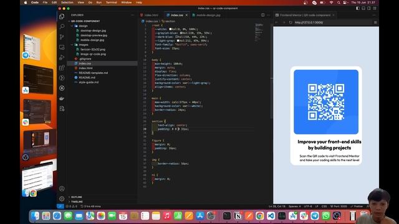Reload the preview browser page
The width and height of the screenshot is (399, 224).
pyautogui.click(x=291, y=22)
